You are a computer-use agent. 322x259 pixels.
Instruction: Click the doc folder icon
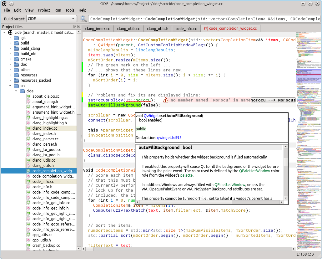[x=16, y=65]
